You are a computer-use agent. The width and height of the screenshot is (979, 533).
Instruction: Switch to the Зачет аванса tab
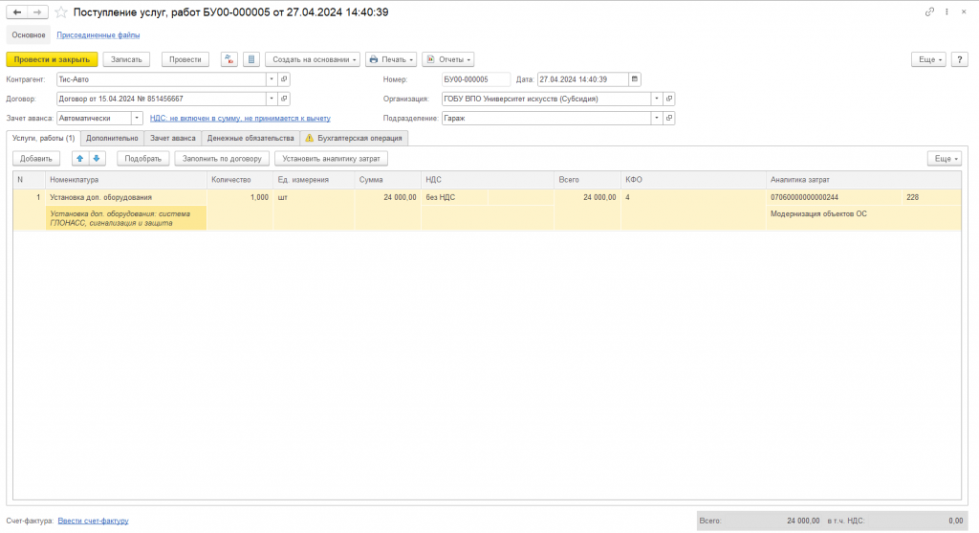(x=173, y=138)
